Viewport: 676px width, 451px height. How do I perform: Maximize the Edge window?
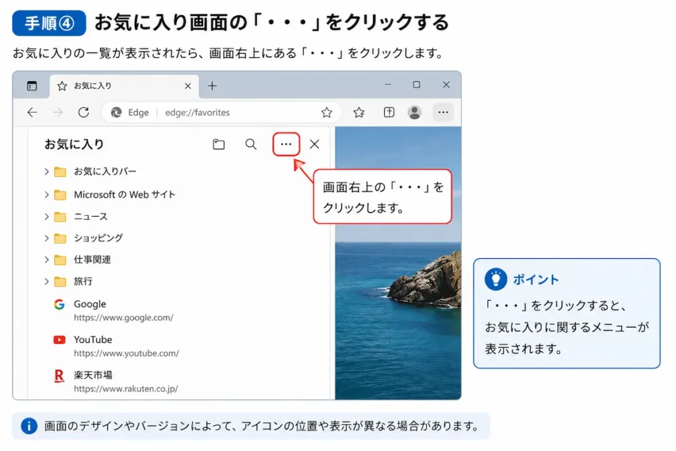[x=417, y=85]
